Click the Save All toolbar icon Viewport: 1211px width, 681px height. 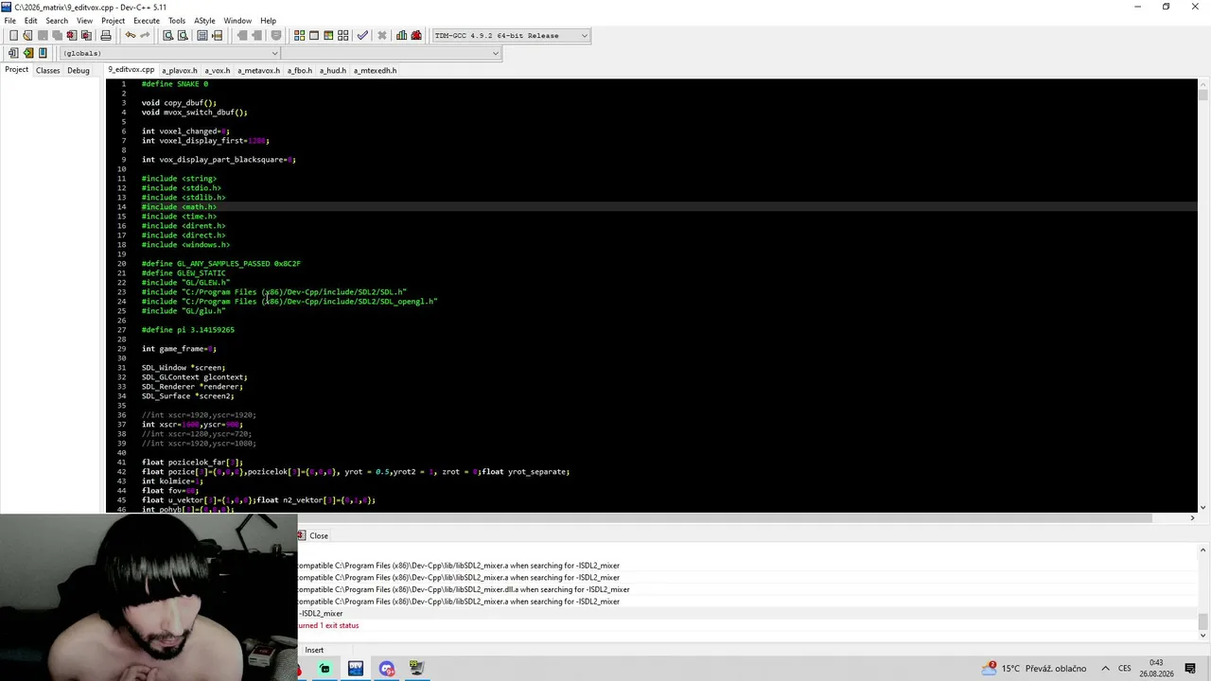pos(57,36)
